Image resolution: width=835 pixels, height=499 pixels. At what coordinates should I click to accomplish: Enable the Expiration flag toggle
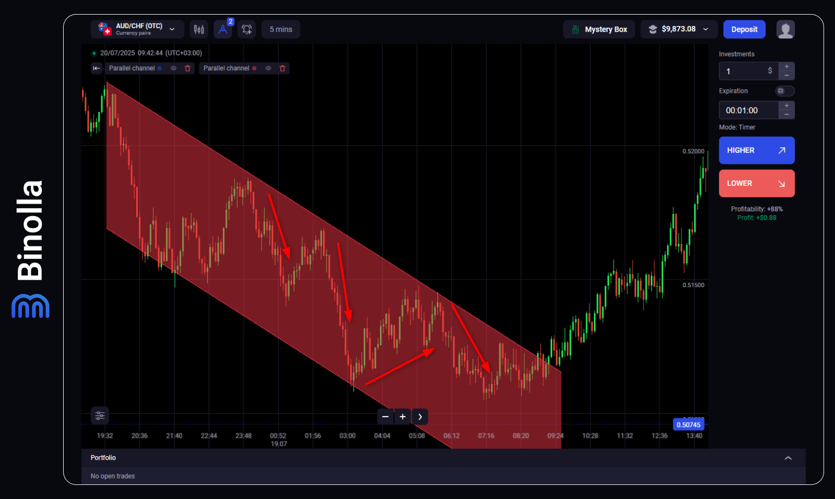click(784, 91)
